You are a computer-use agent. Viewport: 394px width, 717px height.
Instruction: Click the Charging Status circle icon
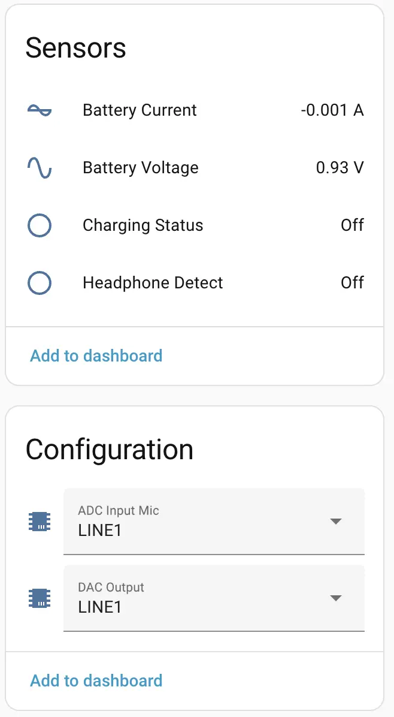40,225
